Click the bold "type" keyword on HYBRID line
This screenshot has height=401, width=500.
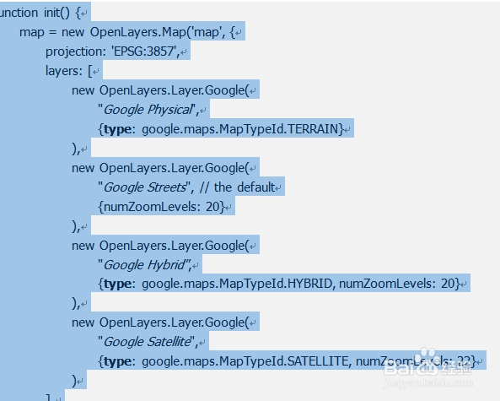point(117,284)
